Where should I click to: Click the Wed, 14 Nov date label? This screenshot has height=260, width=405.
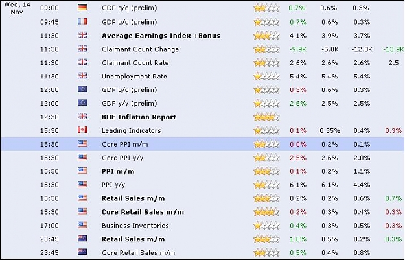[17, 8]
